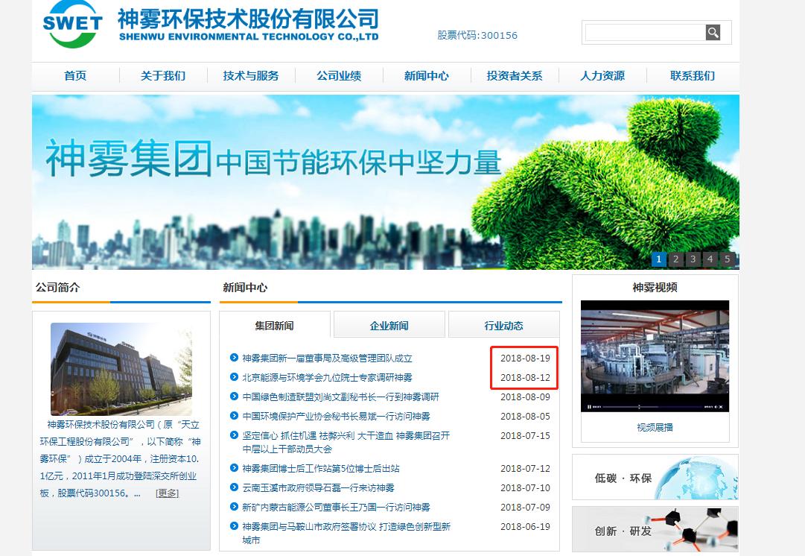Screen dimensions: 805x556
Task: Switch to the 企业新闻 tab
Action: (x=389, y=325)
